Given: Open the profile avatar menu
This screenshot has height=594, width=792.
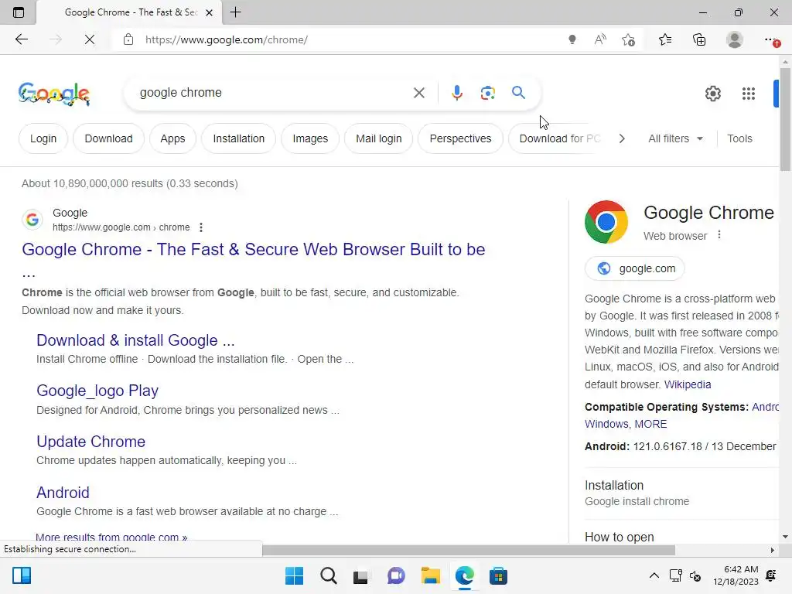Looking at the screenshot, I should tap(735, 39).
